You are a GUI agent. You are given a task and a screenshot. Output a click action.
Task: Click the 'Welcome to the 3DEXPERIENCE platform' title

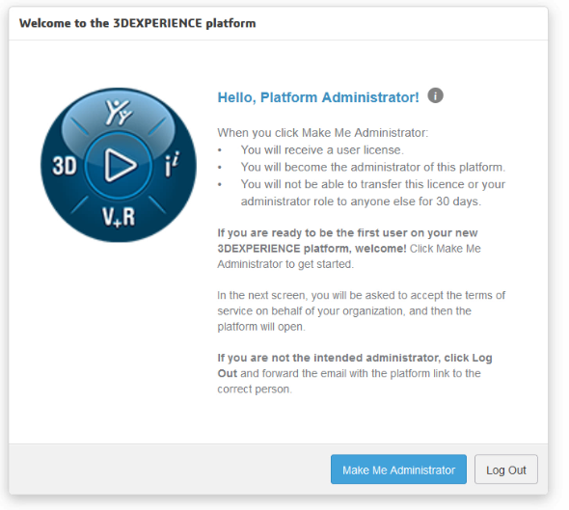coord(138,23)
